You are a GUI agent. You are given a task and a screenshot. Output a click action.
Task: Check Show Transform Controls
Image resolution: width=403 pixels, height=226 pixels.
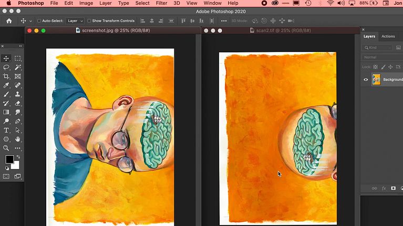[89, 21]
